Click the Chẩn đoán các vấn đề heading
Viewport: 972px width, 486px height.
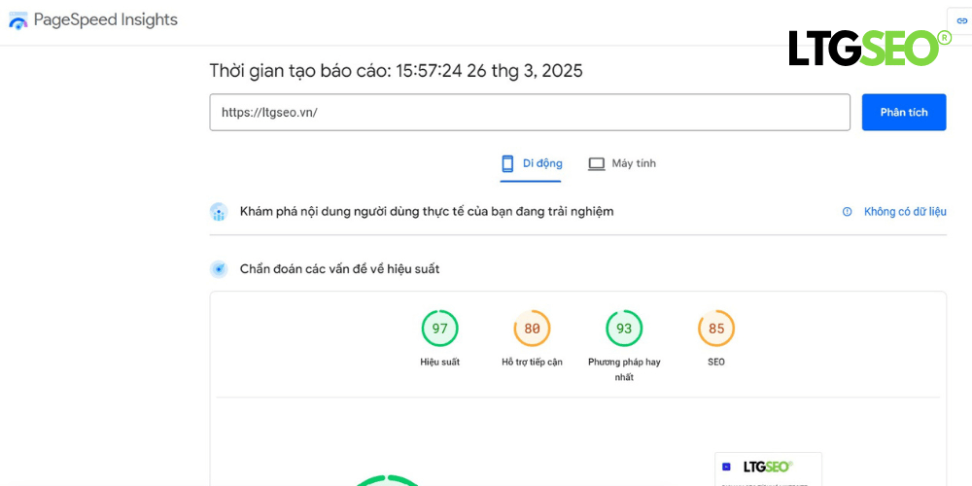coord(339,269)
